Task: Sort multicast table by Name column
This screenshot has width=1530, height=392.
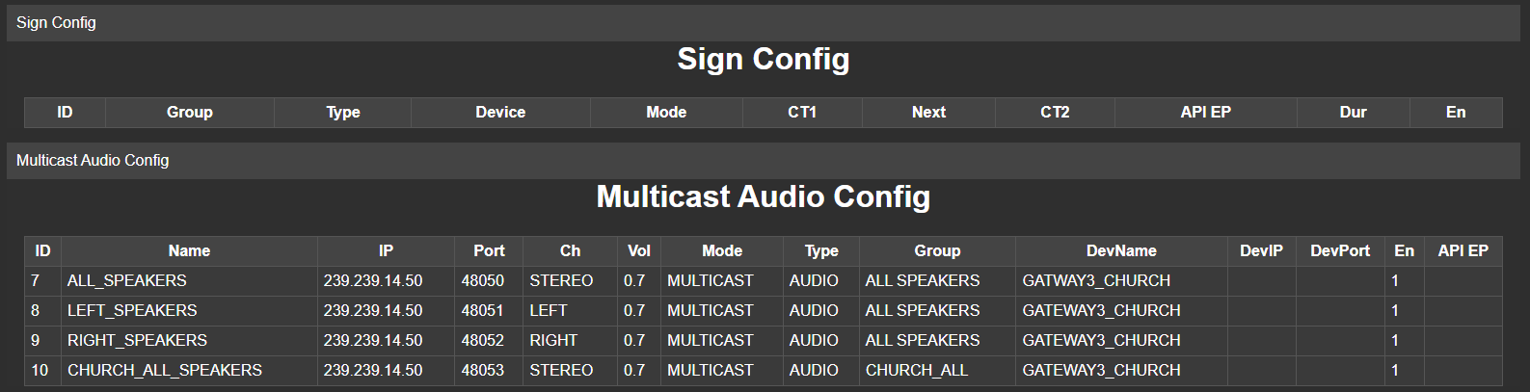Action: coord(189,250)
